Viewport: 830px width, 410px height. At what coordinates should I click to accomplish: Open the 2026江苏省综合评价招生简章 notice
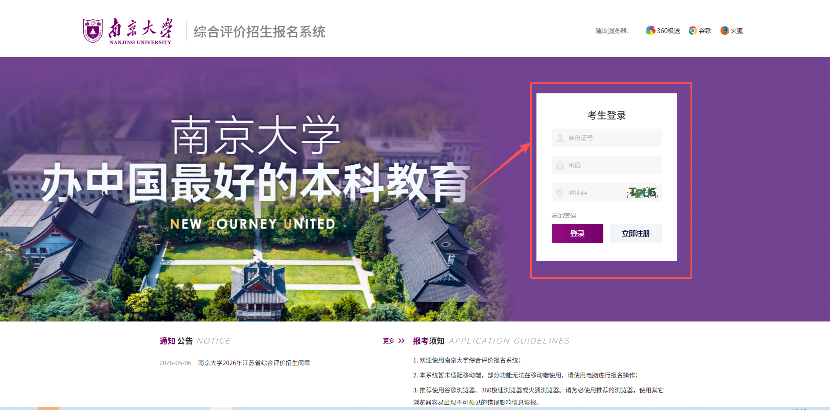pyautogui.click(x=254, y=363)
